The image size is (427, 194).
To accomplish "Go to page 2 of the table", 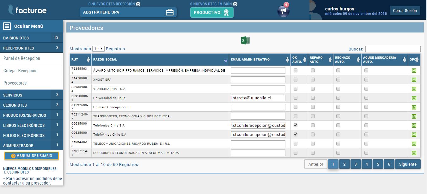I will pos(345,164).
